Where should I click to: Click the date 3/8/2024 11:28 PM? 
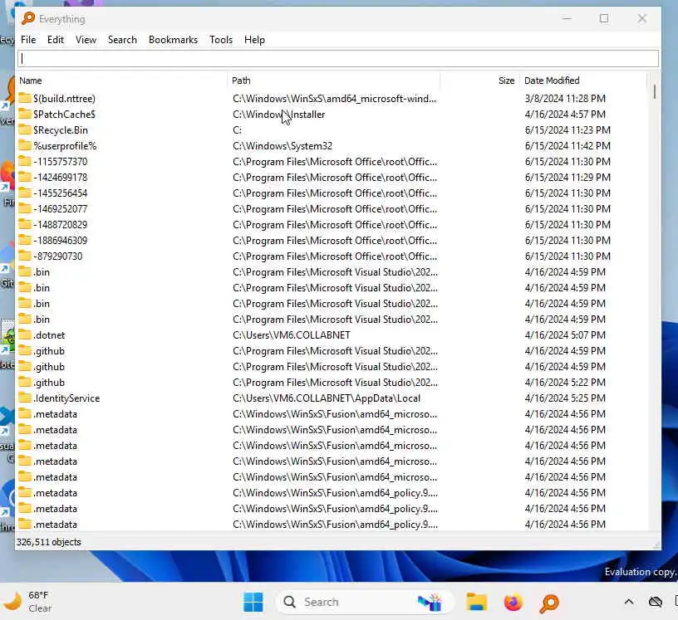[x=565, y=99]
